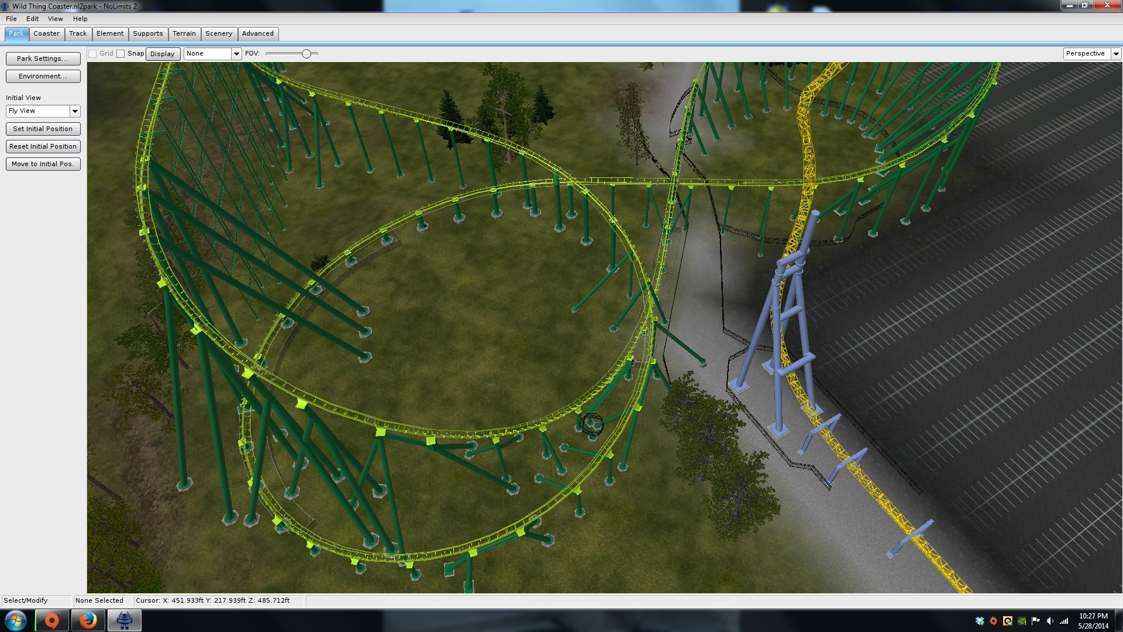Open the Windows Start menu
Screen dimensions: 1123x632
(x=16, y=620)
